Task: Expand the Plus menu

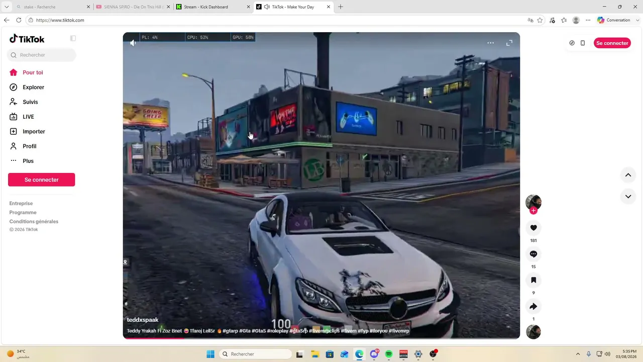Action: pos(28,161)
